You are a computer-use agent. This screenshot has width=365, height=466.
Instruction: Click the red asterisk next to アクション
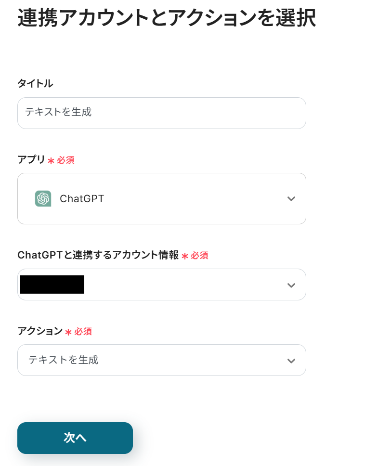click(68, 332)
